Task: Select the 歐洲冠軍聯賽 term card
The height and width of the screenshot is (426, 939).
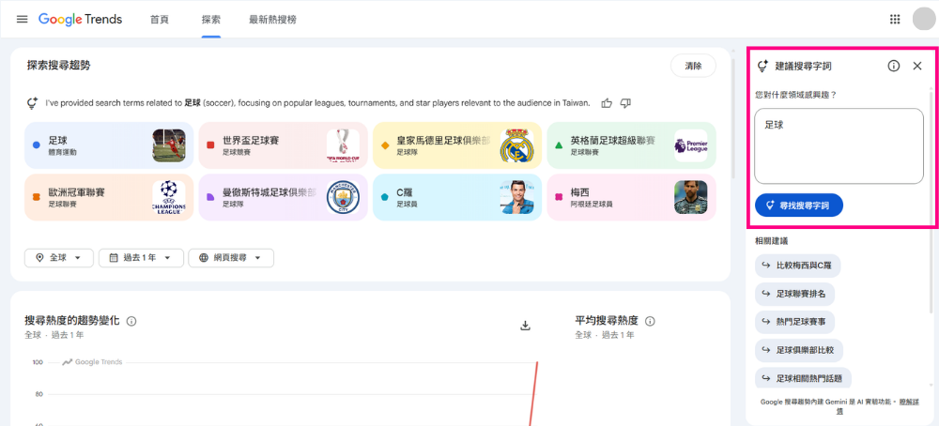Action: click(x=109, y=197)
